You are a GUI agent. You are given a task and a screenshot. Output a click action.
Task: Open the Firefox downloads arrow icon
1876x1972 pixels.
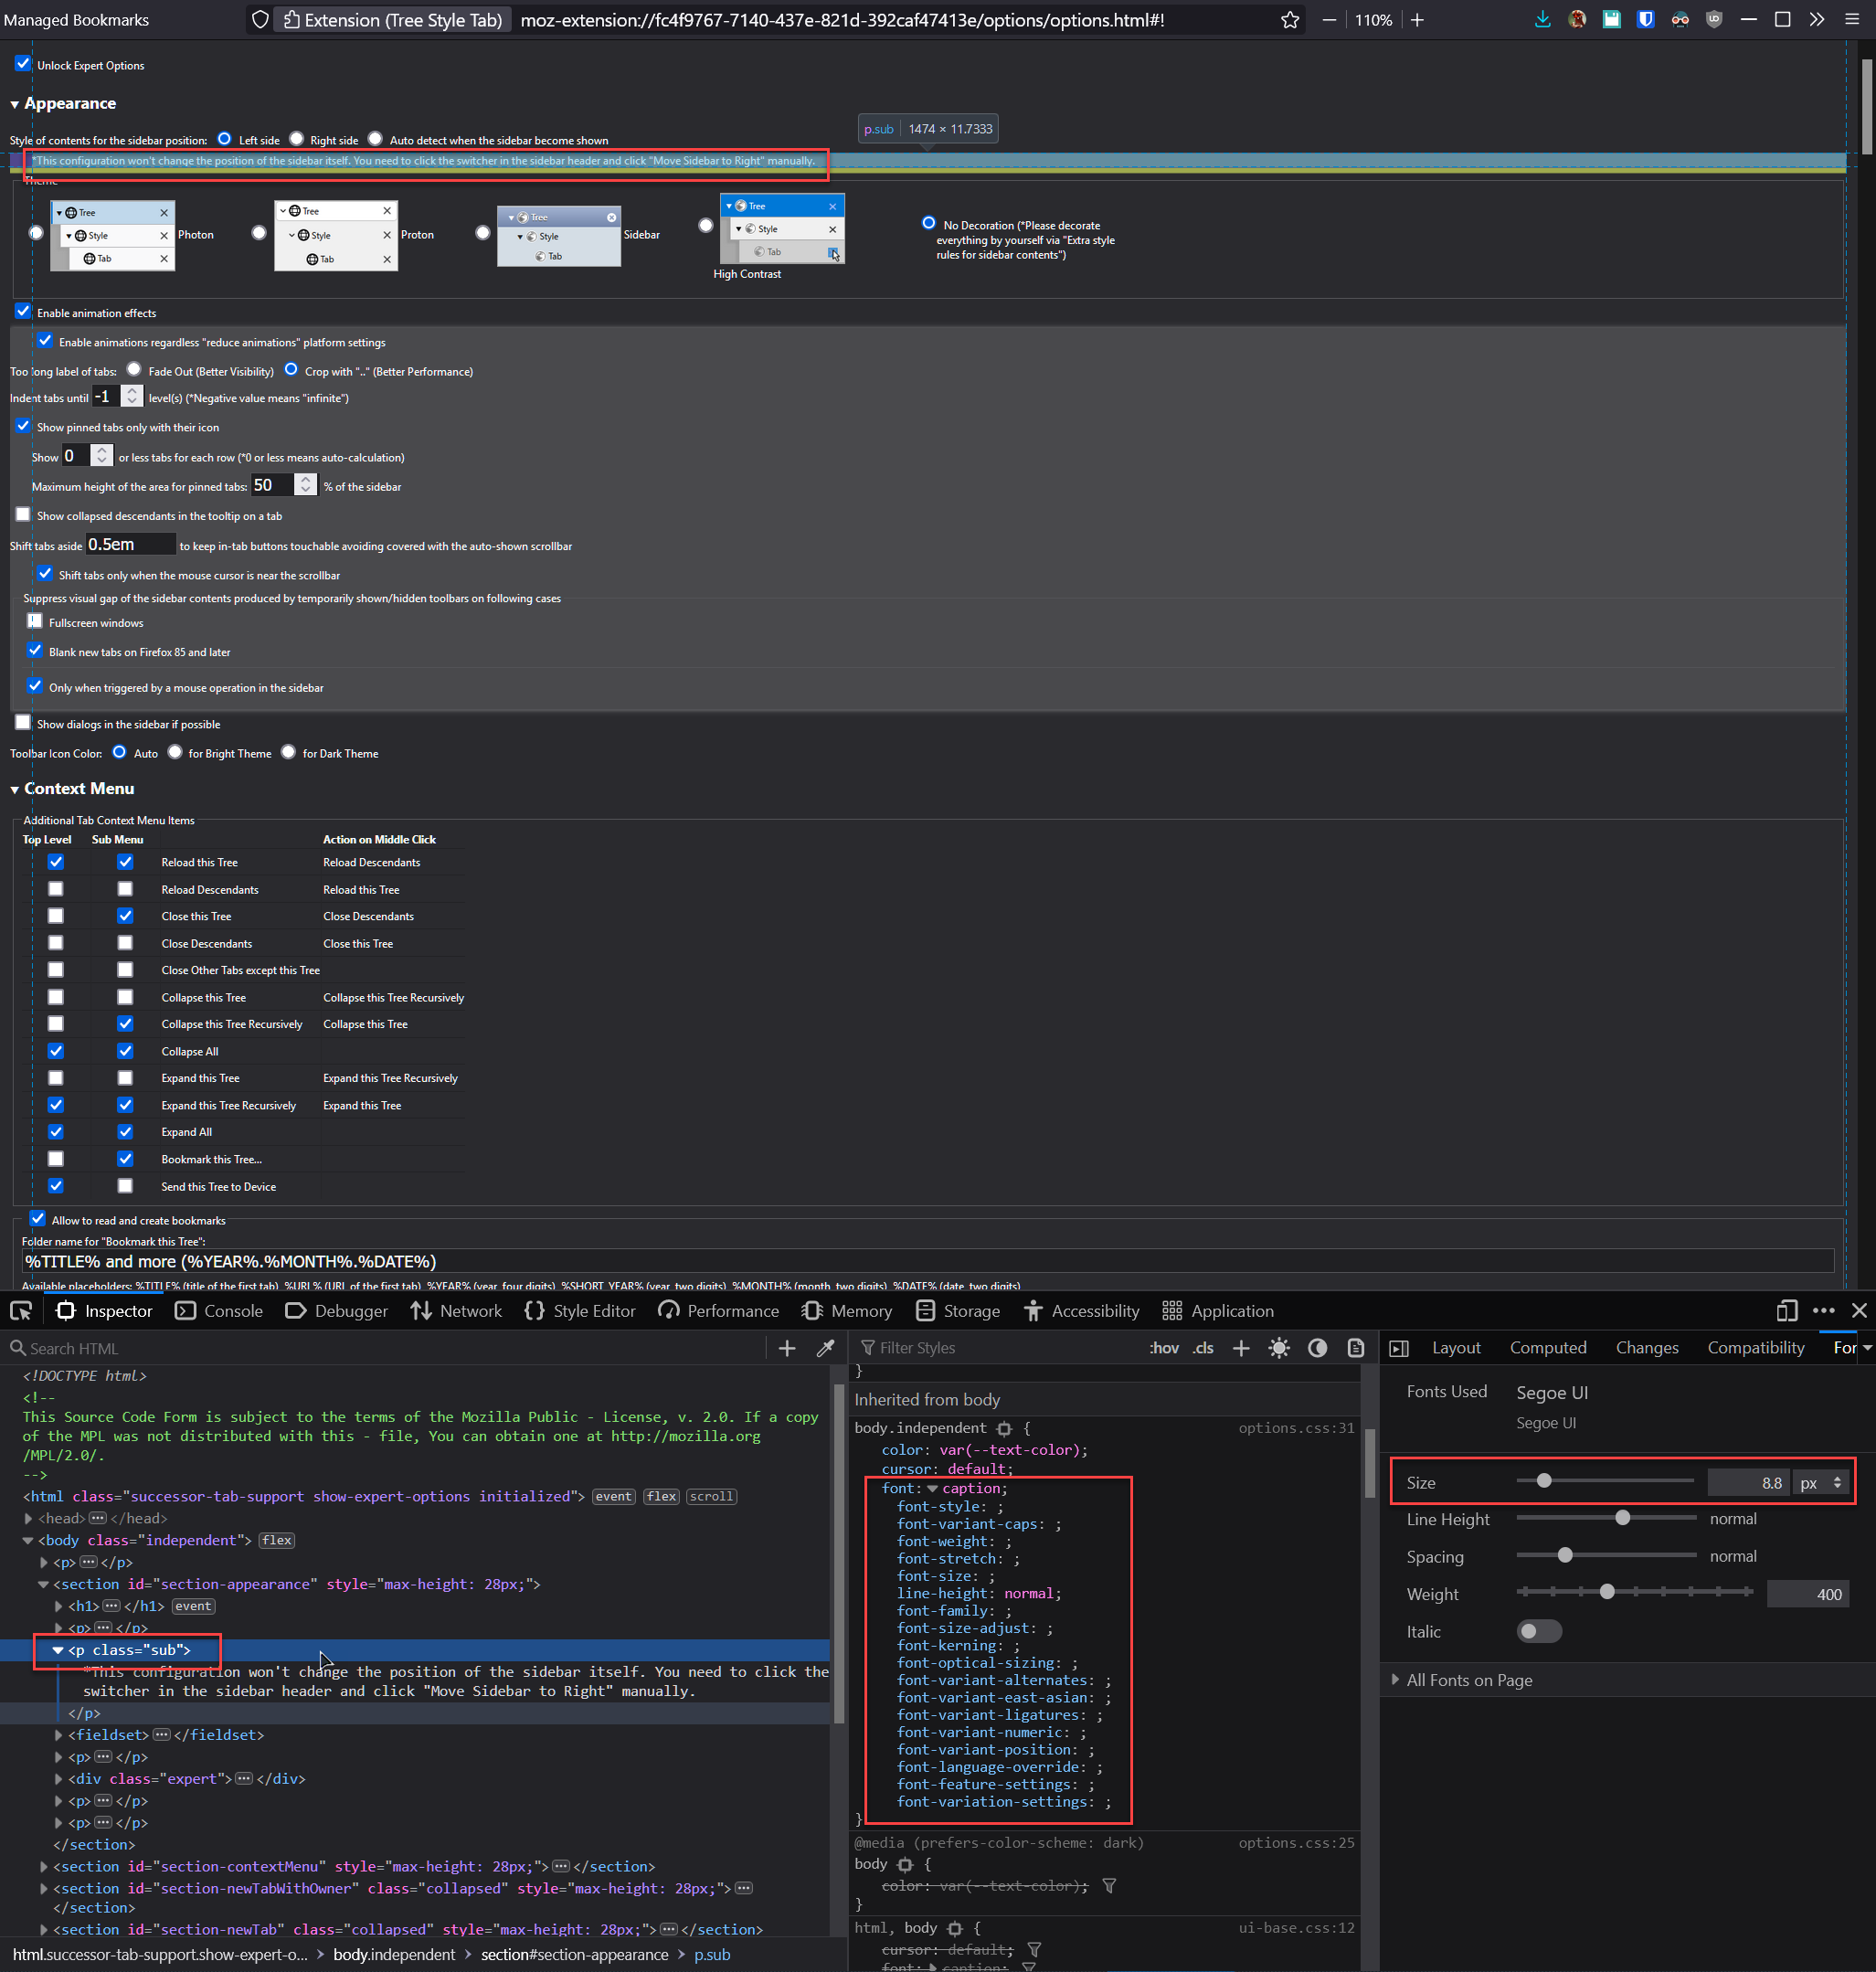coord(1542,20)
